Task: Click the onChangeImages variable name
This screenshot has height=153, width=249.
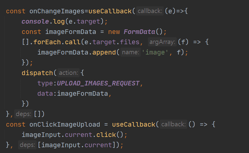Action: [x=57, y=11]
